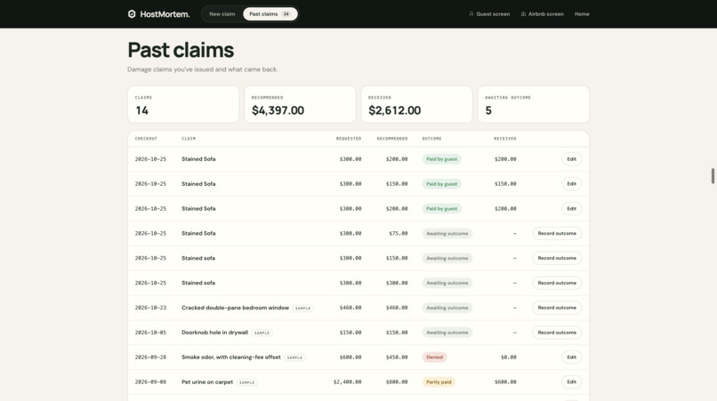Click the $800.00 recommended amount

click(397, 381)
